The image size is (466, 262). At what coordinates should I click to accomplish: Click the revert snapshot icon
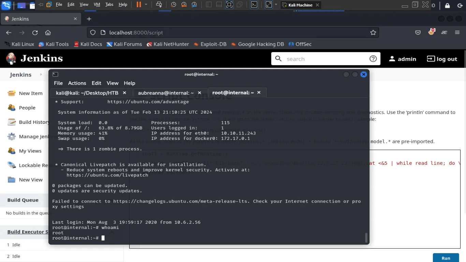[x=184, y=4]
